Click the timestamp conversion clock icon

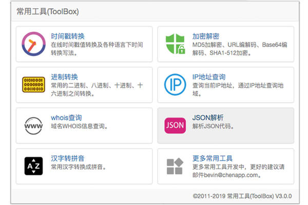click(x=34, y=44)
